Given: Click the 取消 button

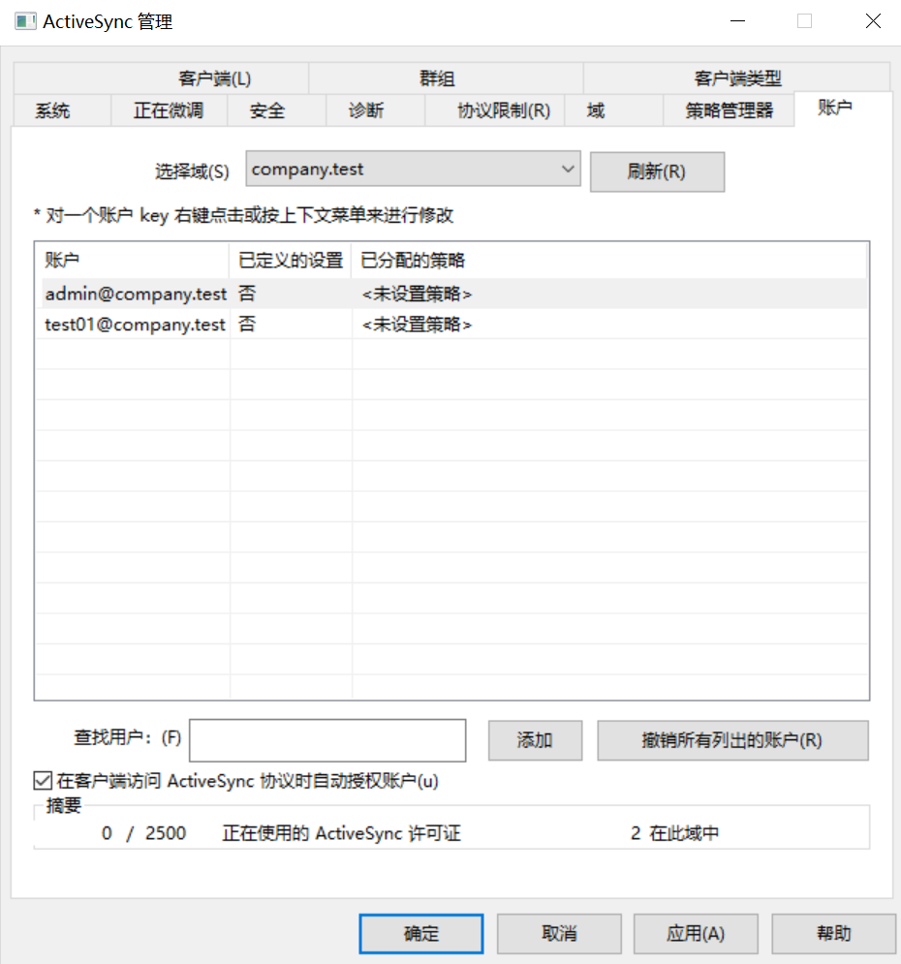Looking at the screenshot, I should click(x=559, y=933).
